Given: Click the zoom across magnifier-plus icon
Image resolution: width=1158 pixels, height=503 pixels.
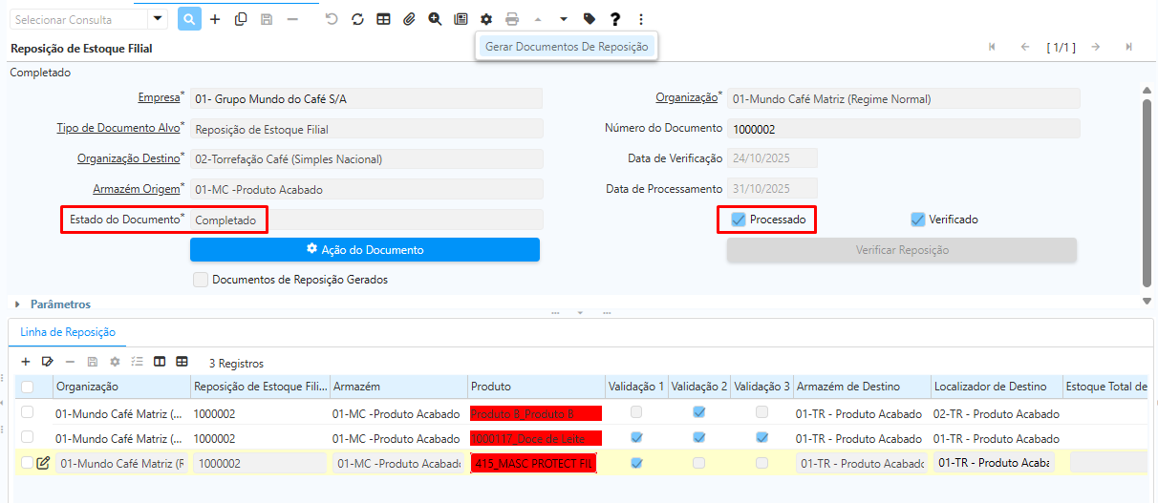Looking at the screenshot, I should (x=435, y=19).
